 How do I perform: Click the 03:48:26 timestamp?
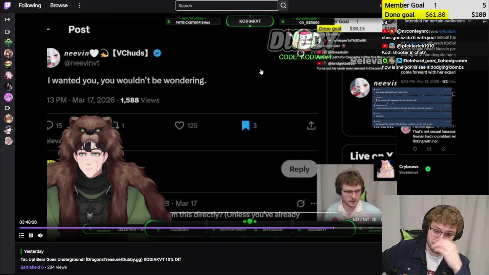pos(28,222)
